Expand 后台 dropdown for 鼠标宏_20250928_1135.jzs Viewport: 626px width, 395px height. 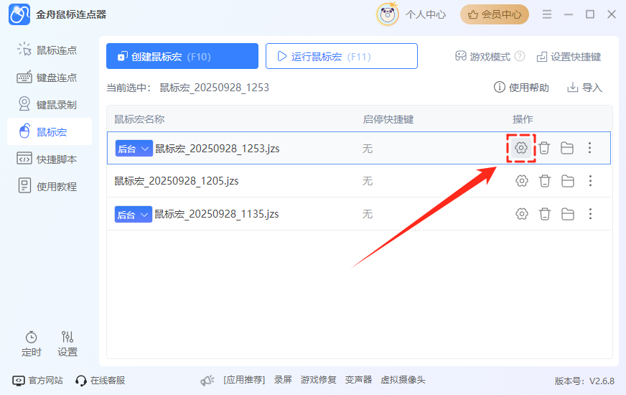coord(133,215)
